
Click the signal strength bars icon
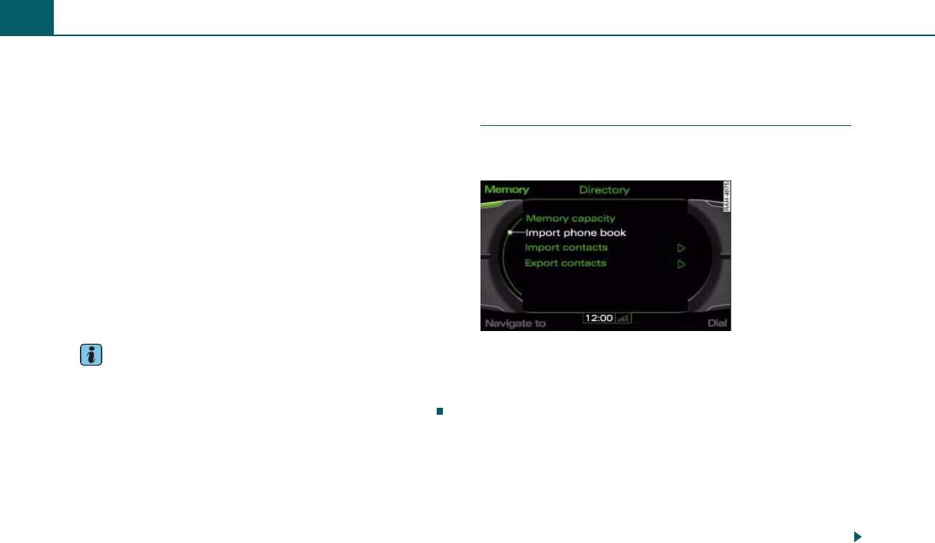pos(623,317)
